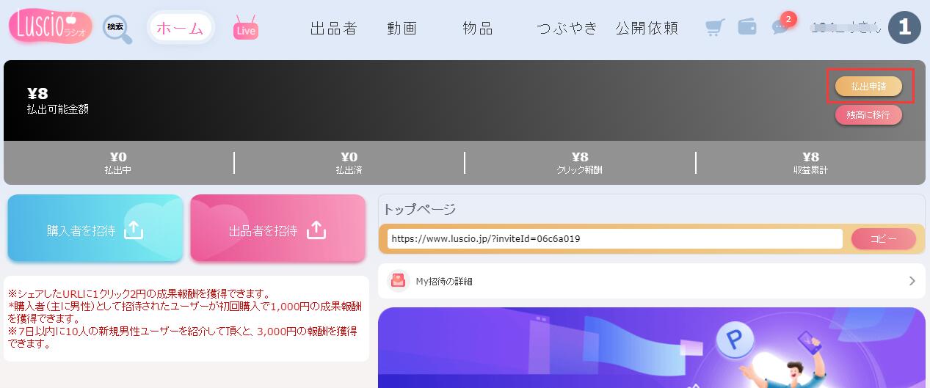Open the Live TV icon
930x388 pixels.
point(246,29)
